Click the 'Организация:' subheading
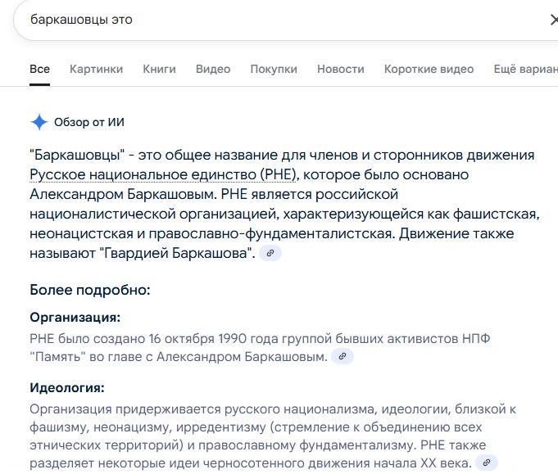 click(x=75, y=317)
